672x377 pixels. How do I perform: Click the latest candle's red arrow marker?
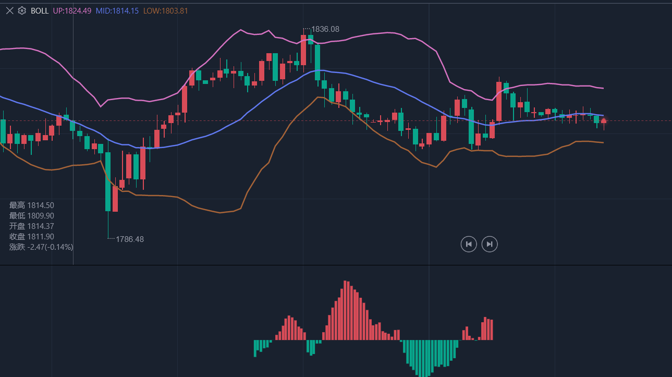604,120
